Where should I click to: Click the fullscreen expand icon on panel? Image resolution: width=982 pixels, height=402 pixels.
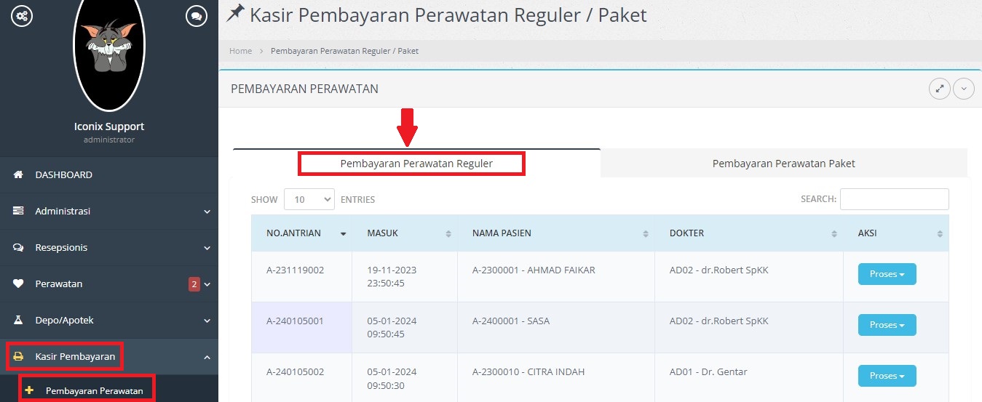coord(940,89)
